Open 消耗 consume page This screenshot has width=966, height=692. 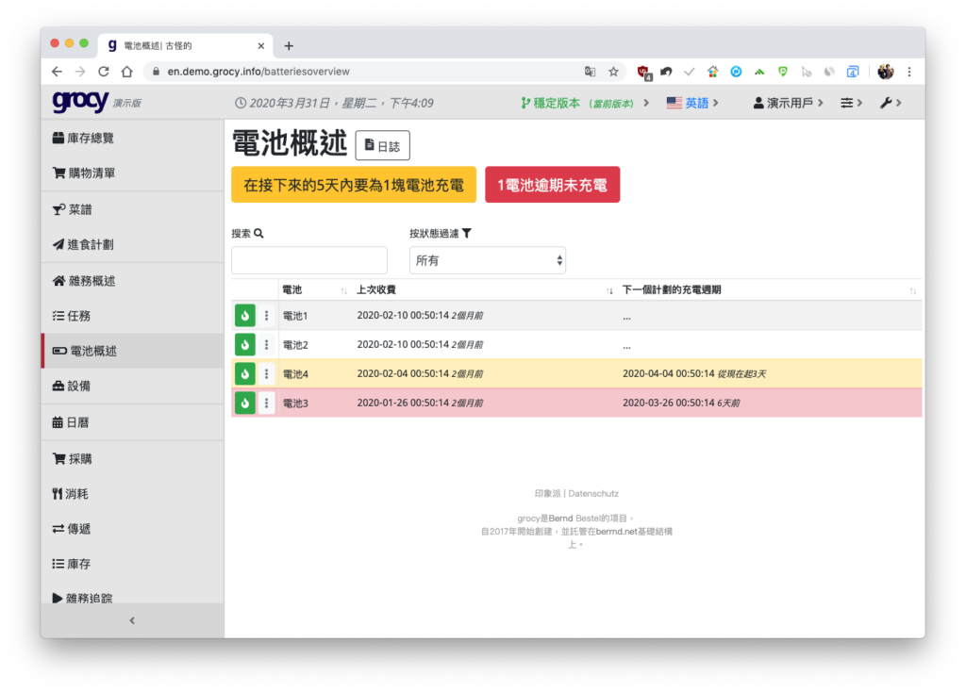(132, 494)
